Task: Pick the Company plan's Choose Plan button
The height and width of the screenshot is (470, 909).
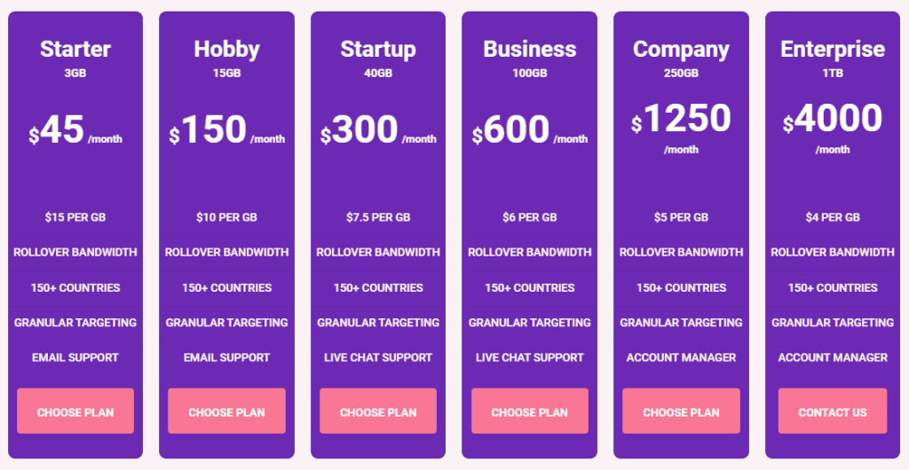Action: tap(681, 411)
